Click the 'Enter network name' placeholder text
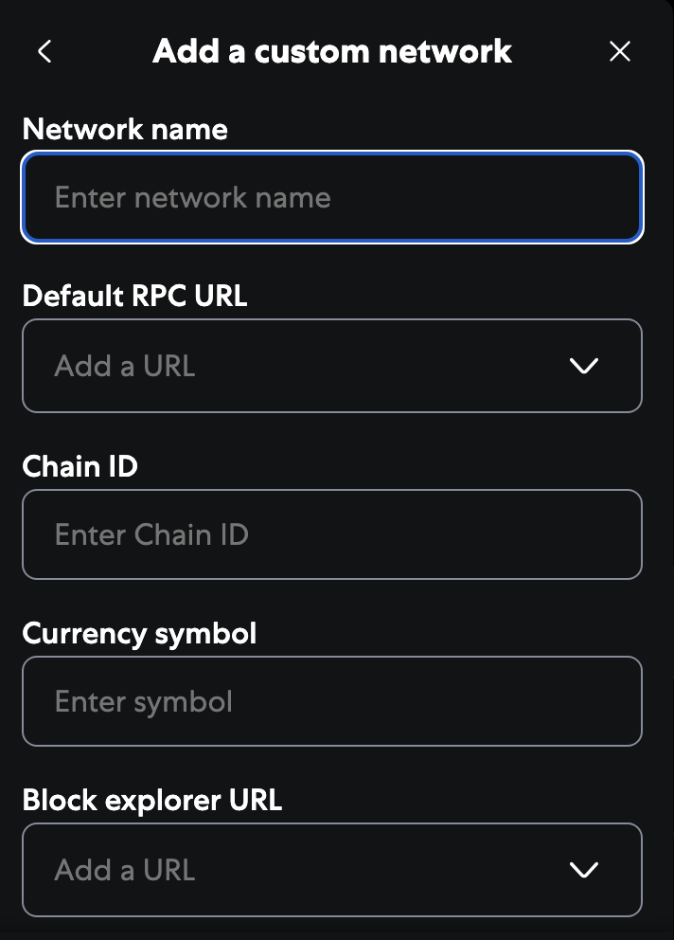Viewport: 674px width, 940px height. click(192, 197)
